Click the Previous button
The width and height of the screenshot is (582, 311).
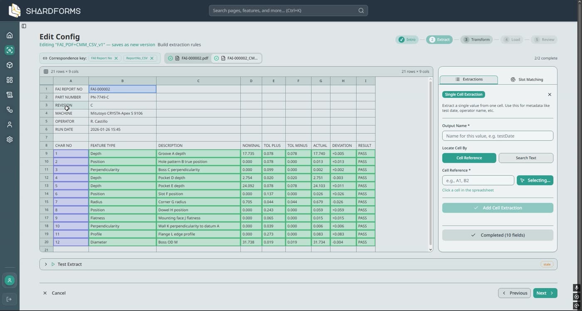click(514, 293)
